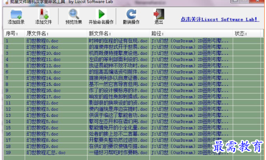Start renaming with 开始命名操作 play icon

click(x=101, y=14)
